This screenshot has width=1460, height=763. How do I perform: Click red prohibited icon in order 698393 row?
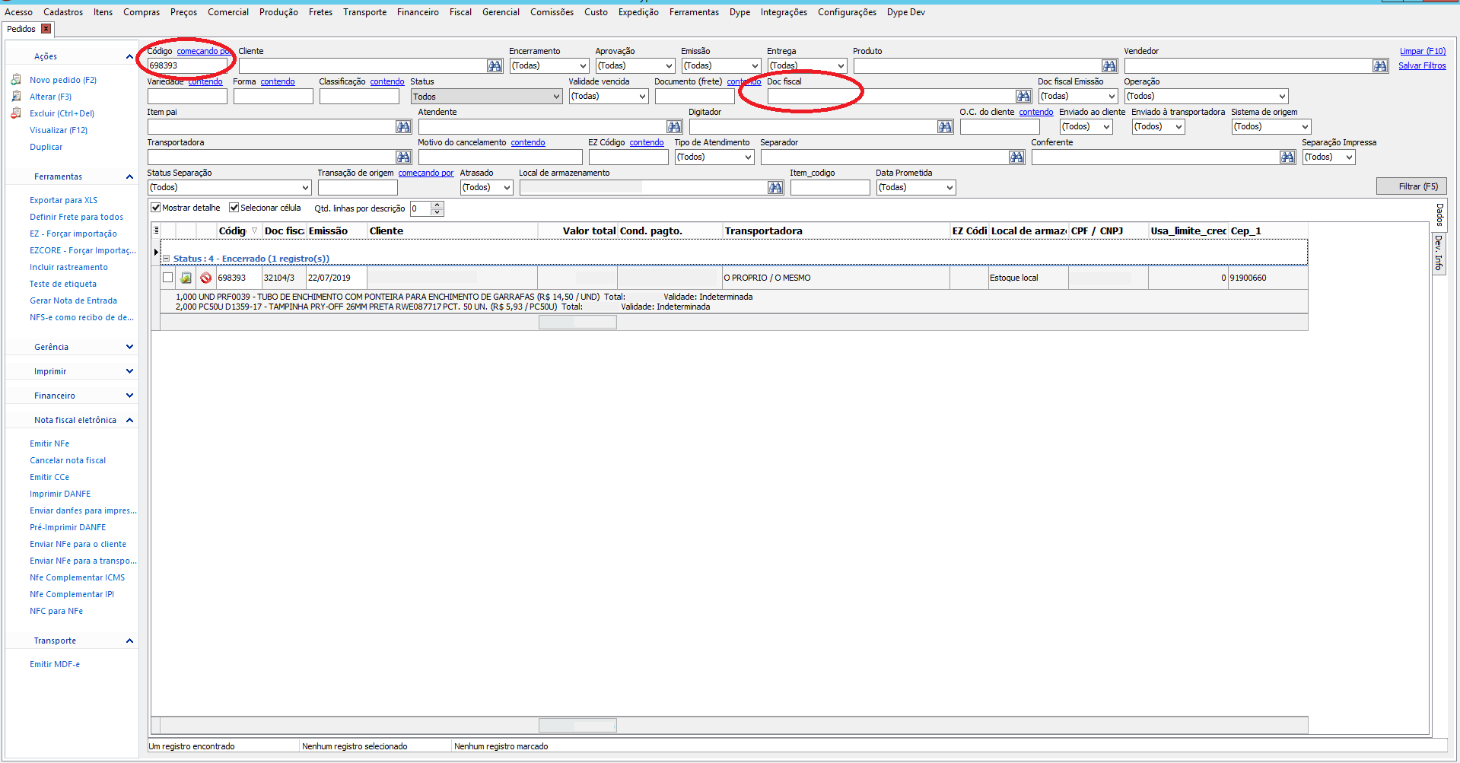point(205,278)
